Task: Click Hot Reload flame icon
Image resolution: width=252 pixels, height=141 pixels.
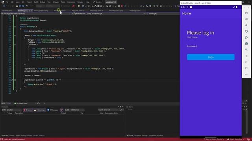Action: click(x=74, y=6)
